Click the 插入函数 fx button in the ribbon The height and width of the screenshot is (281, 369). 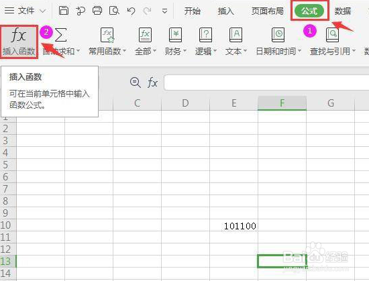click(x=19, y=42)
